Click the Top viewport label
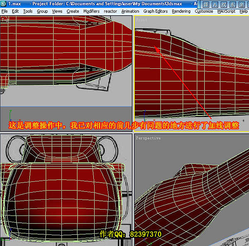249x246 pixels. click(x=5, y=20)
